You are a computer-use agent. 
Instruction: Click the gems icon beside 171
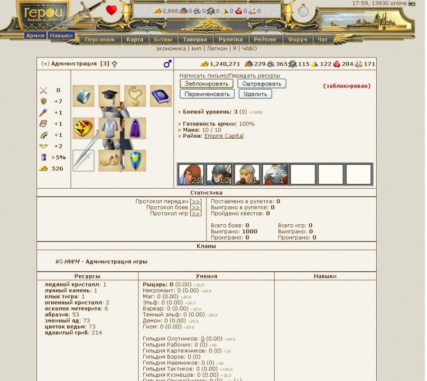click(x=359, y=64)
